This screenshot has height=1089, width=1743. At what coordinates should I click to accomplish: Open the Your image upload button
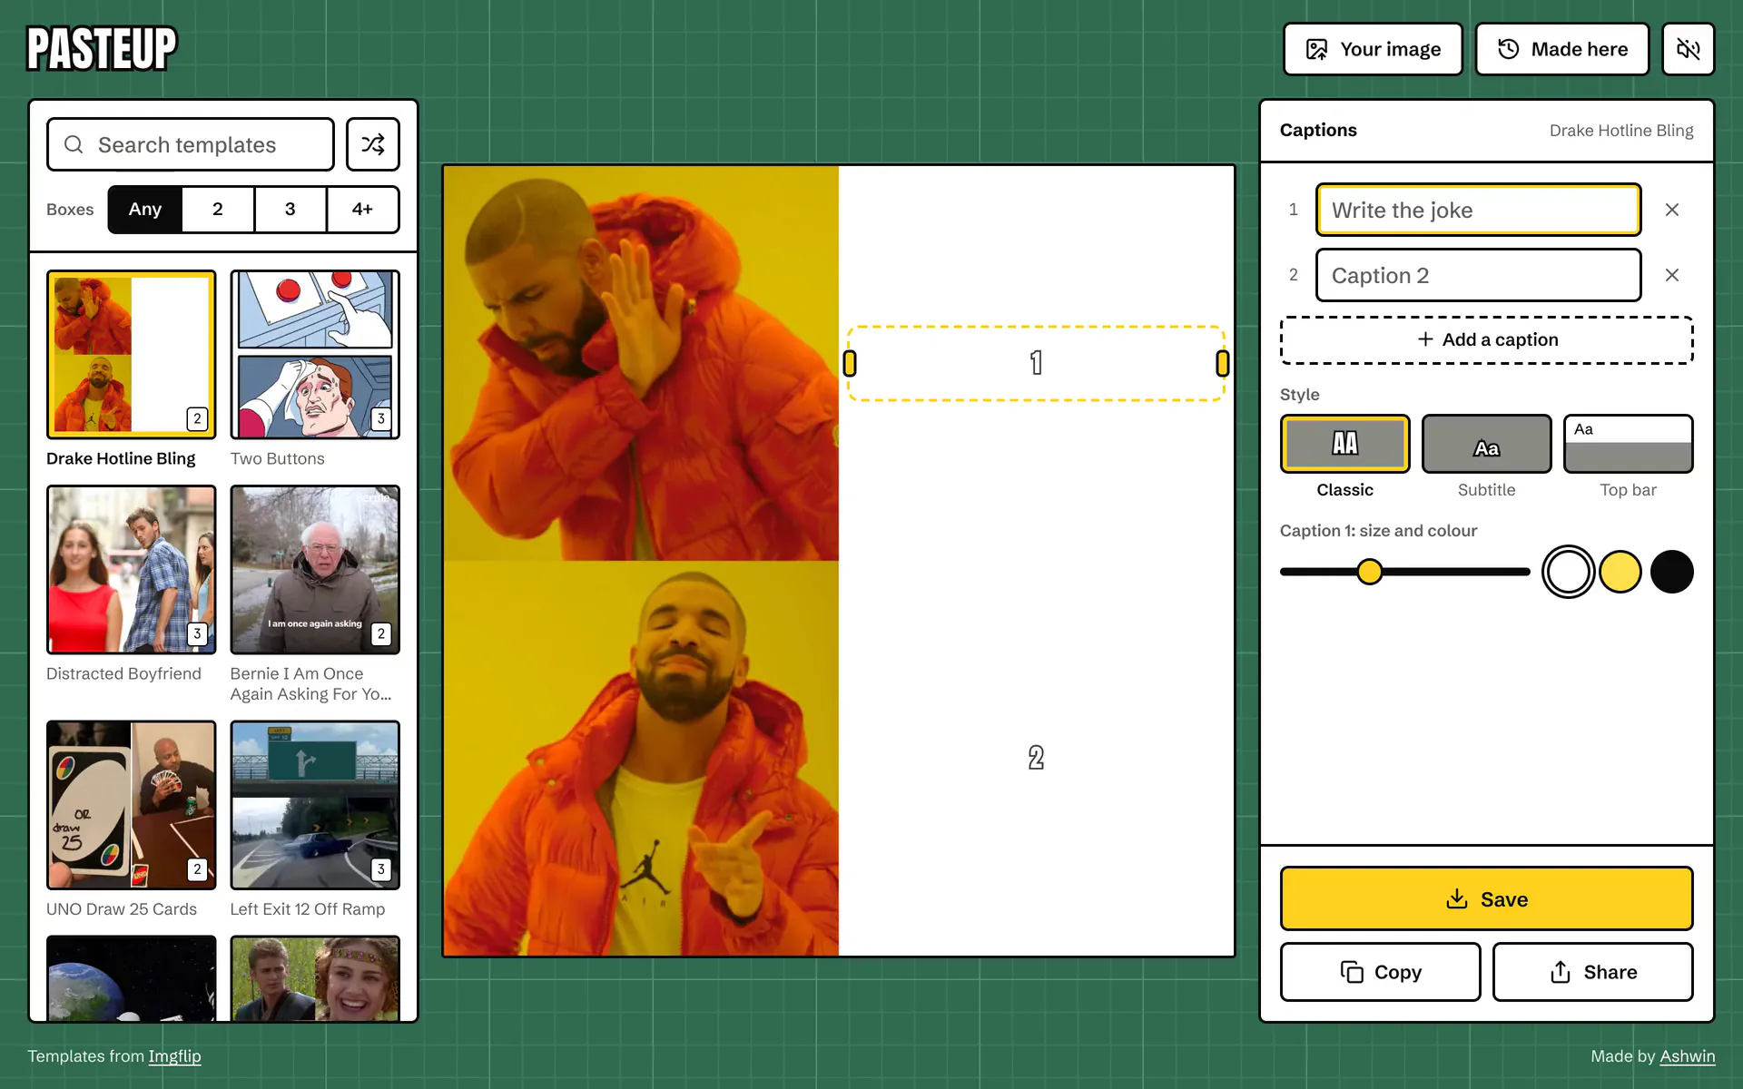coord(1373,49)
